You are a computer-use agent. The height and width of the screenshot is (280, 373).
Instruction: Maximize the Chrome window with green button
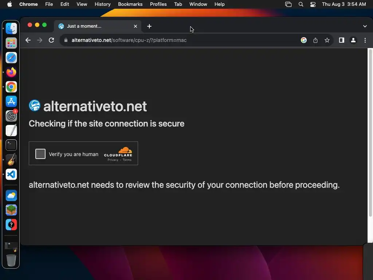[x=44, y=25]
